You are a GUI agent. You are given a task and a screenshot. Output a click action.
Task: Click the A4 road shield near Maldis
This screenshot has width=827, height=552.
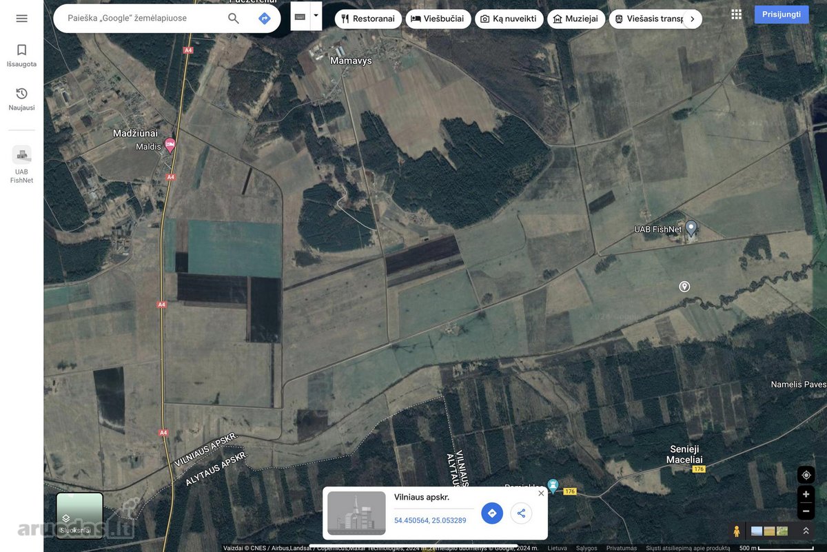(x=170, y=177)
